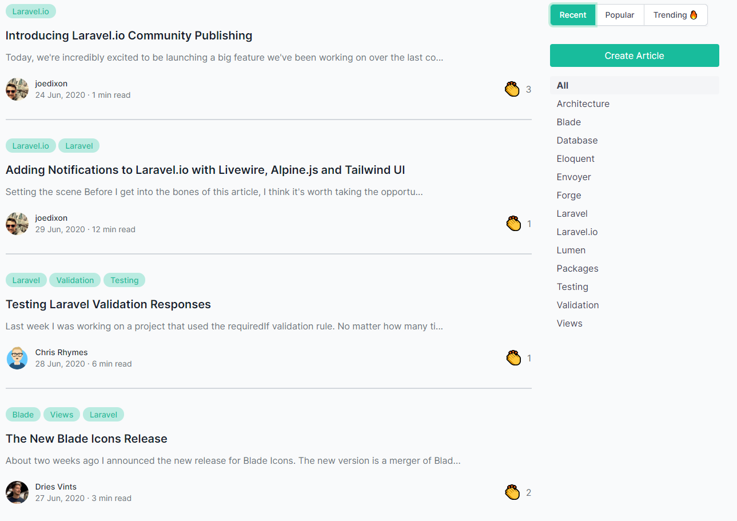The height and width of the screenshot is (521, 737).
Task: Click joedixon name dated 29 Jun, 2020
Action: [x=51, y=218]
